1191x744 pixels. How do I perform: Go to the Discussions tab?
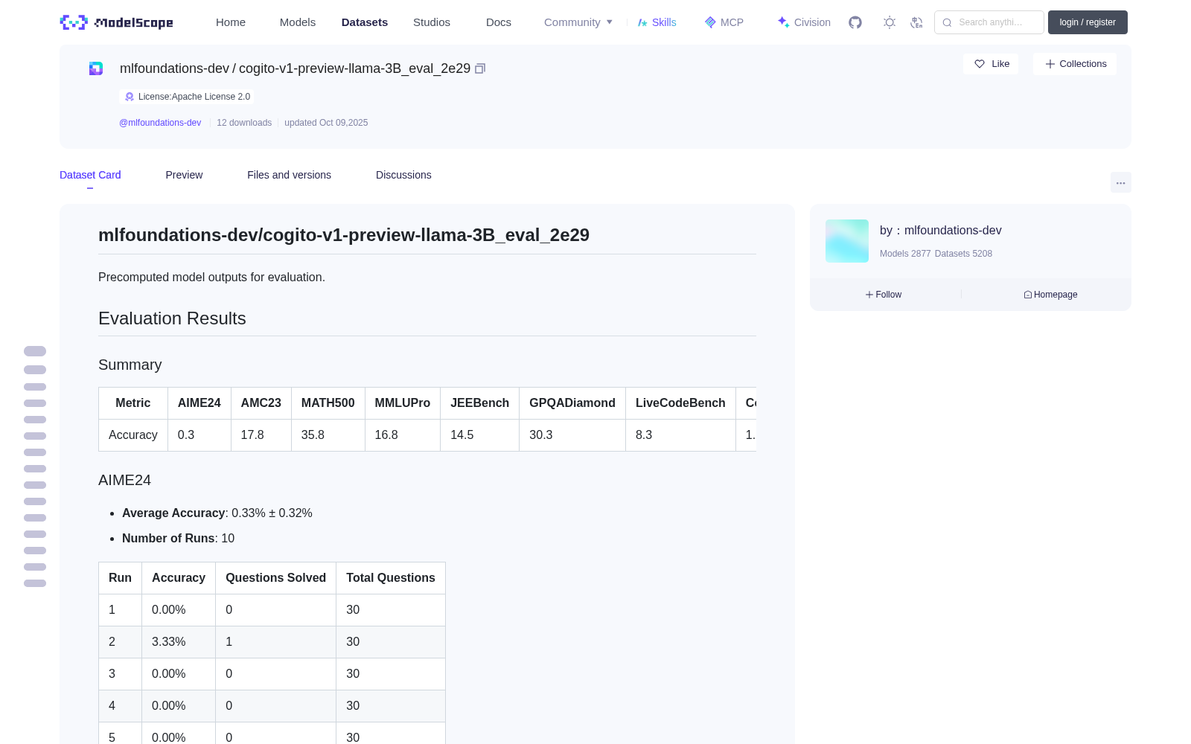pyautogui.click(x=403, y=175)
